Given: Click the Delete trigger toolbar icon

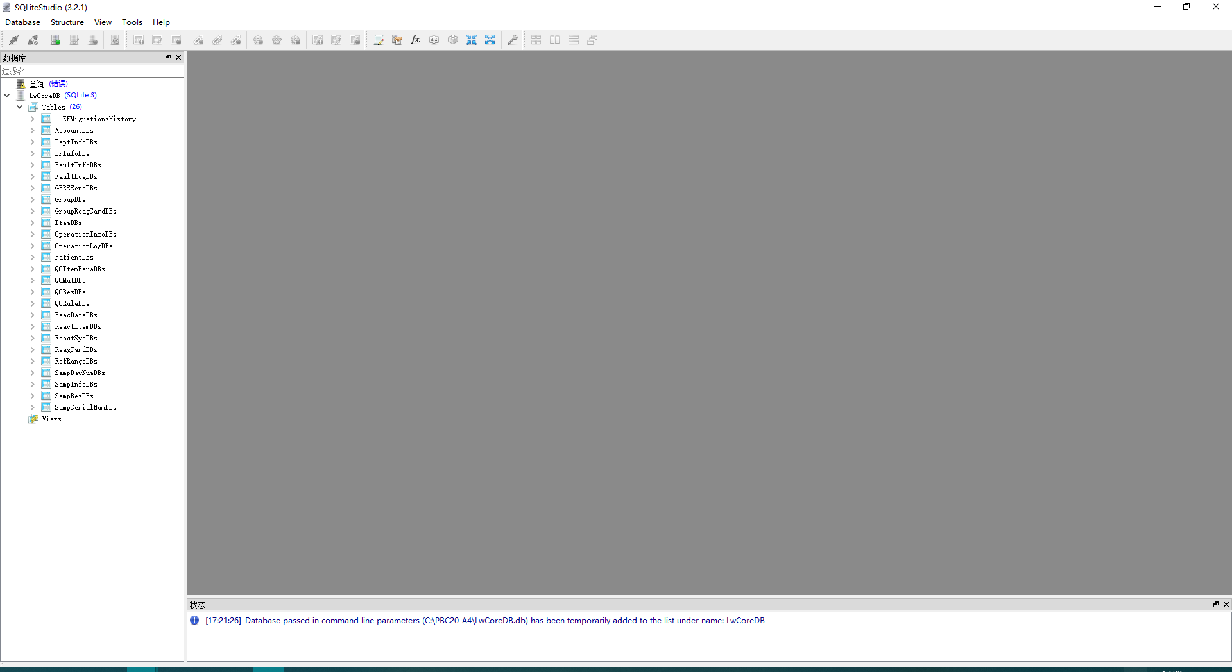Looking at the screenshot, I should pos(295,40).
